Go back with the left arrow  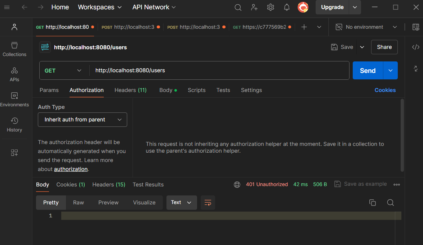click(x=24, y=7)
